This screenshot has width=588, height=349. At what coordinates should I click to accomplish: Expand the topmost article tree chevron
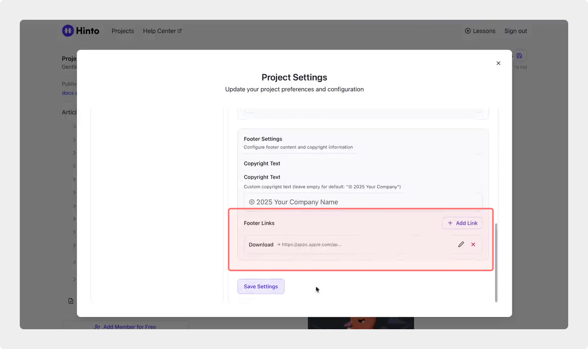pyautogui.click(x=75, y=127)
